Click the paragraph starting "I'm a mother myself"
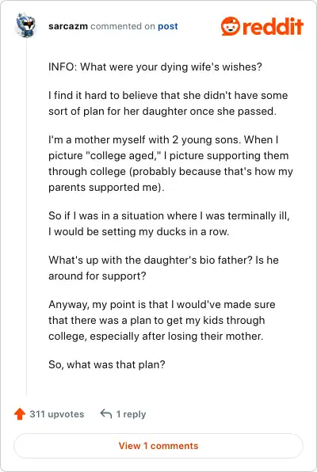Viewport: 317px width, 472px height. click(170, 163)
